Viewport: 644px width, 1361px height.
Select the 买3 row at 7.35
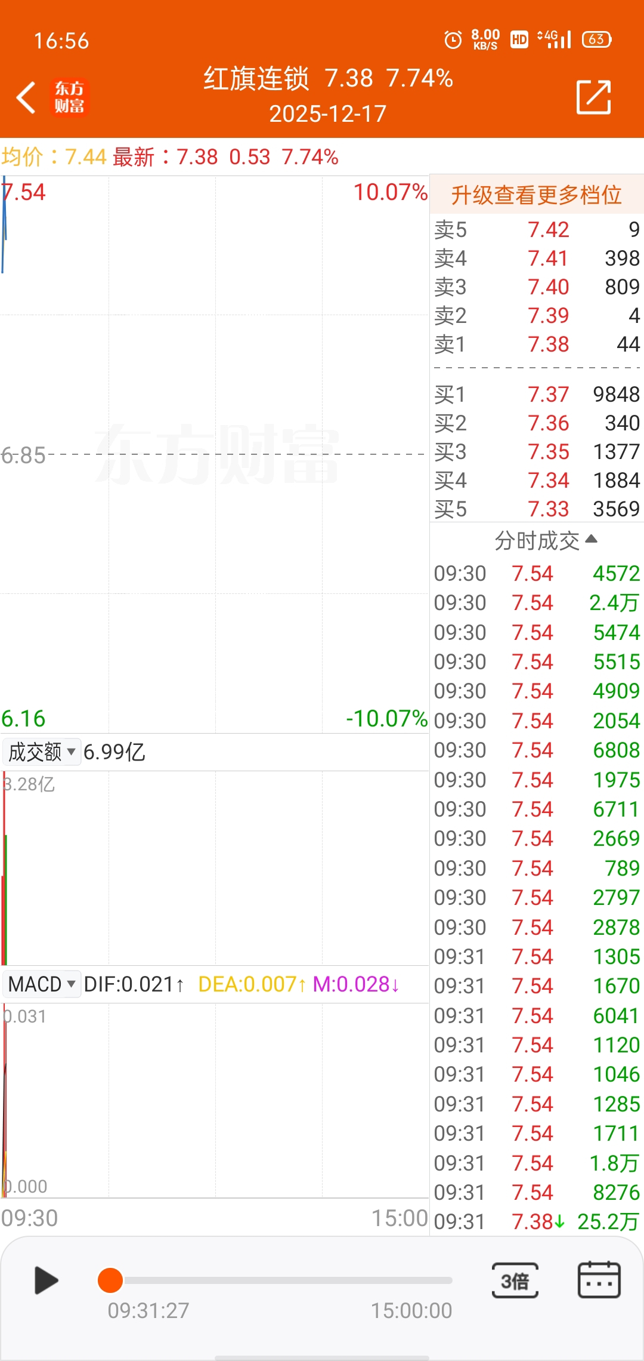pos(537,452)
